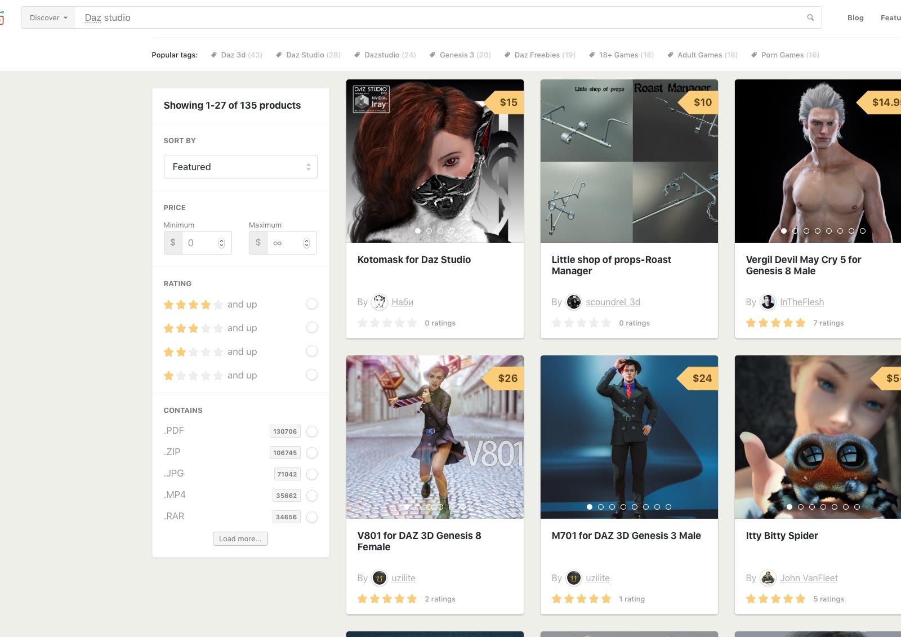This screenshot has width=901, height=637.
Task: Enable the .ZIP contains filter
Action: tap(312, 453)
